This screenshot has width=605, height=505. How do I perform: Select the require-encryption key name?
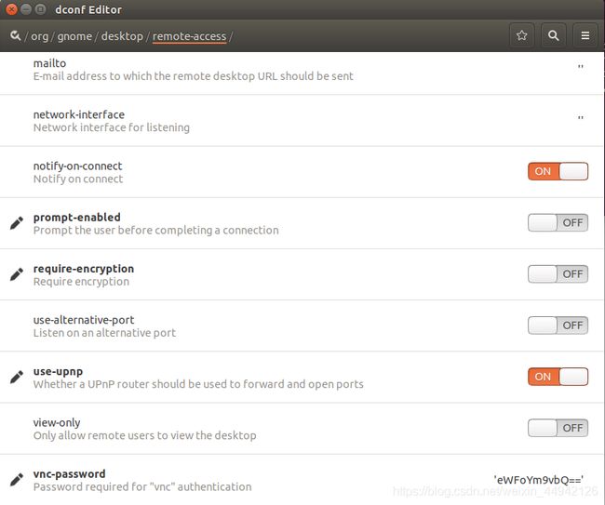pos(84,269)
